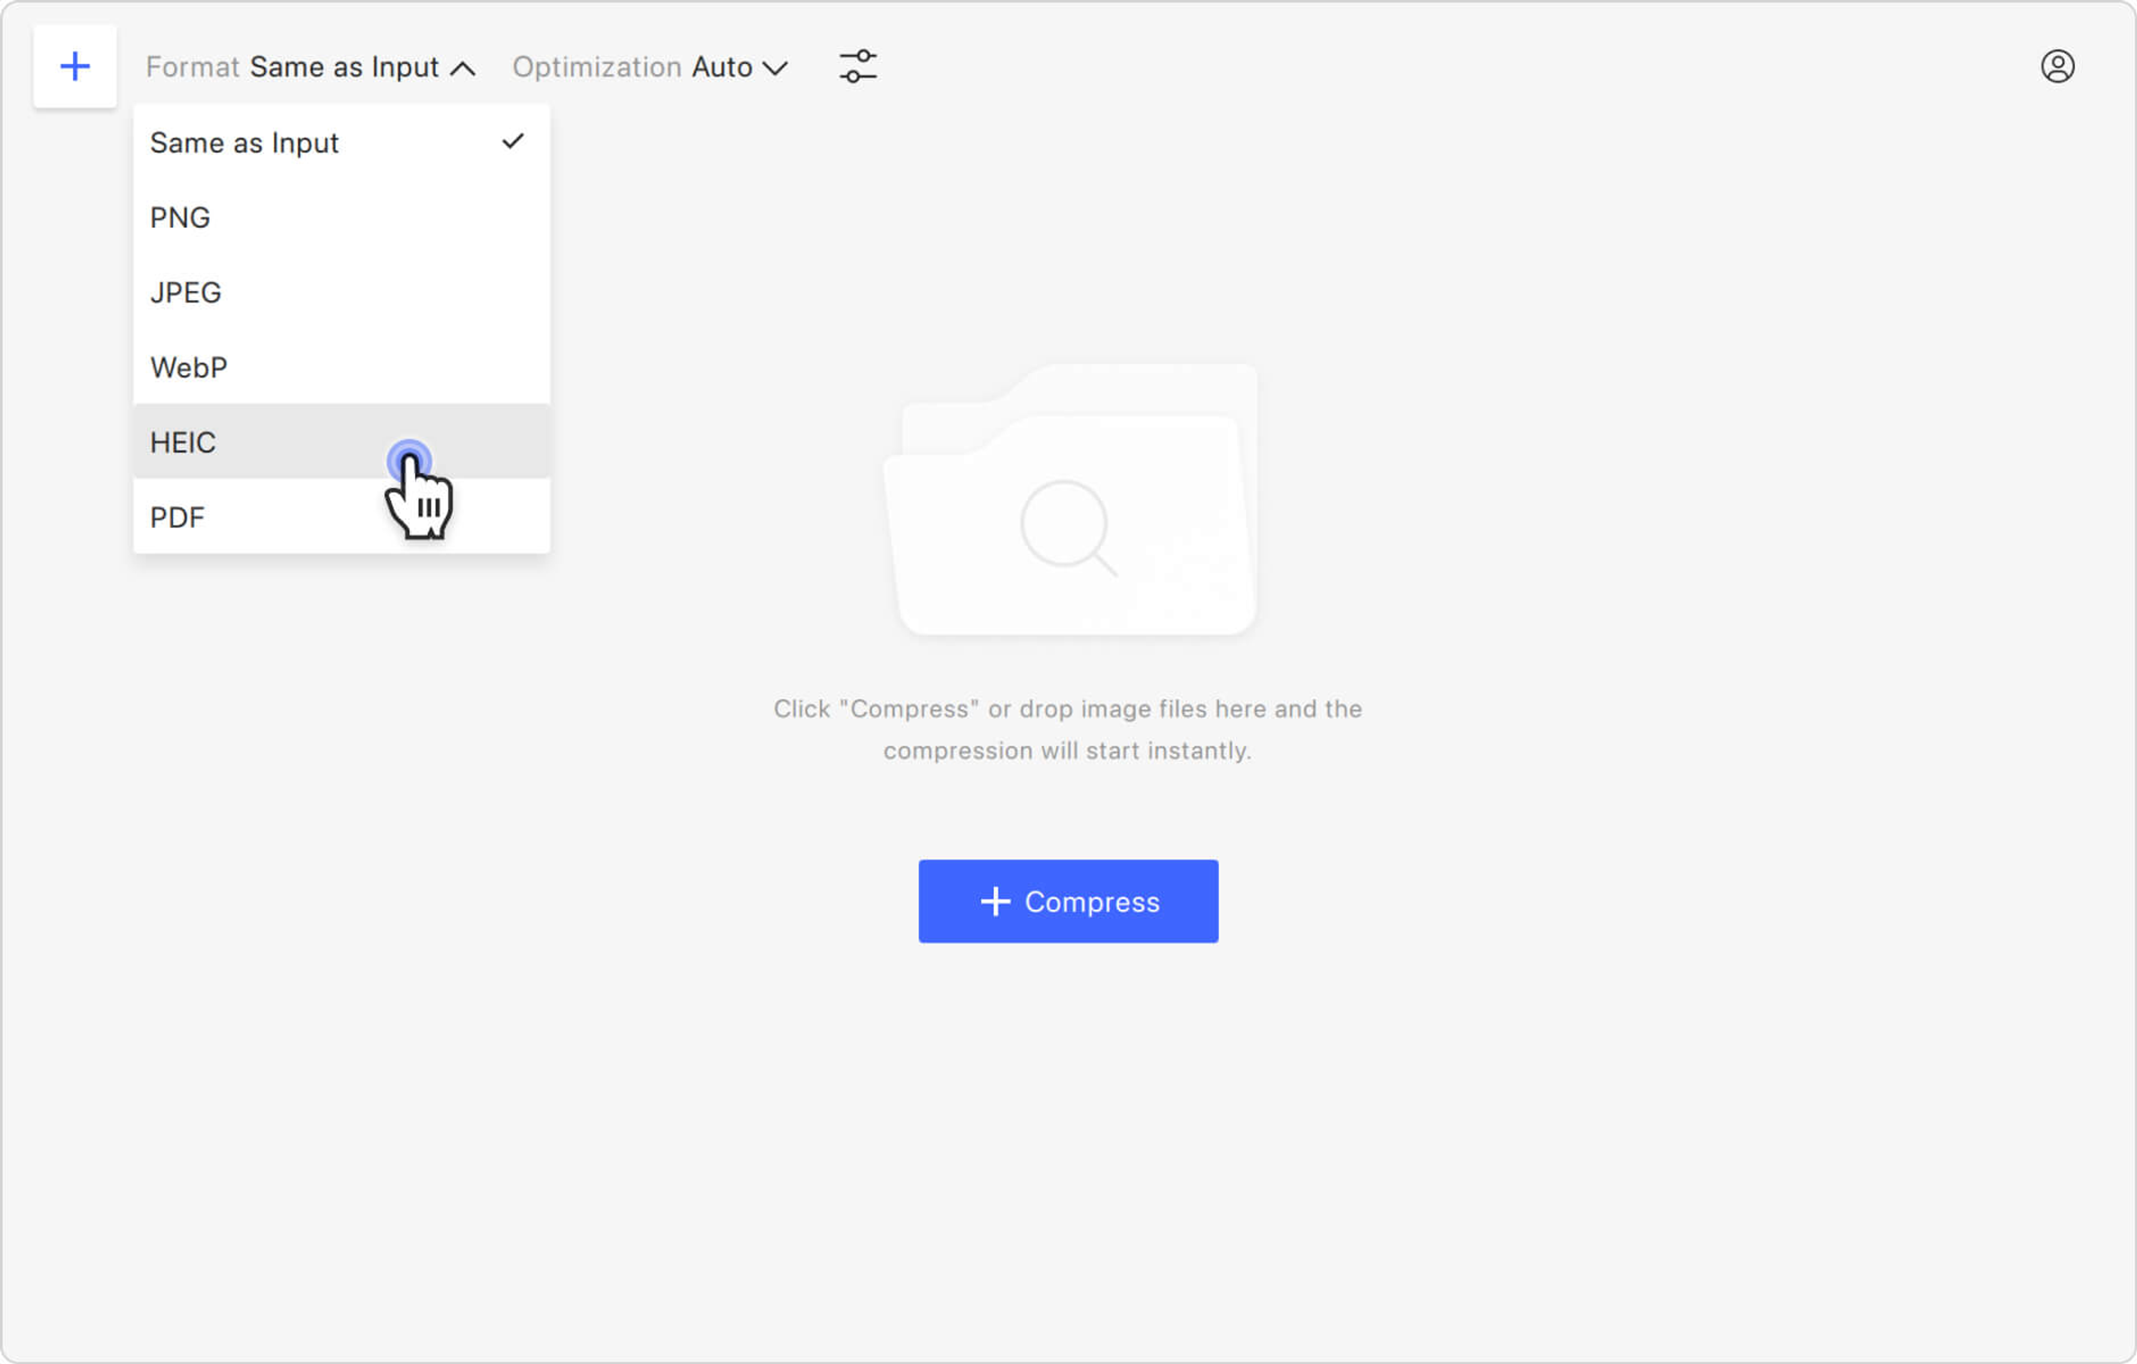Collapse the Format dropdown chevron
Viewport: 2137px width, 1364px height.
pos(463,68)
